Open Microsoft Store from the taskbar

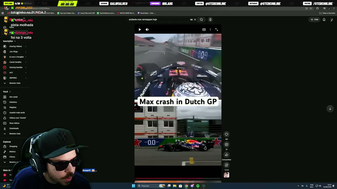click(x=180, y=186)
